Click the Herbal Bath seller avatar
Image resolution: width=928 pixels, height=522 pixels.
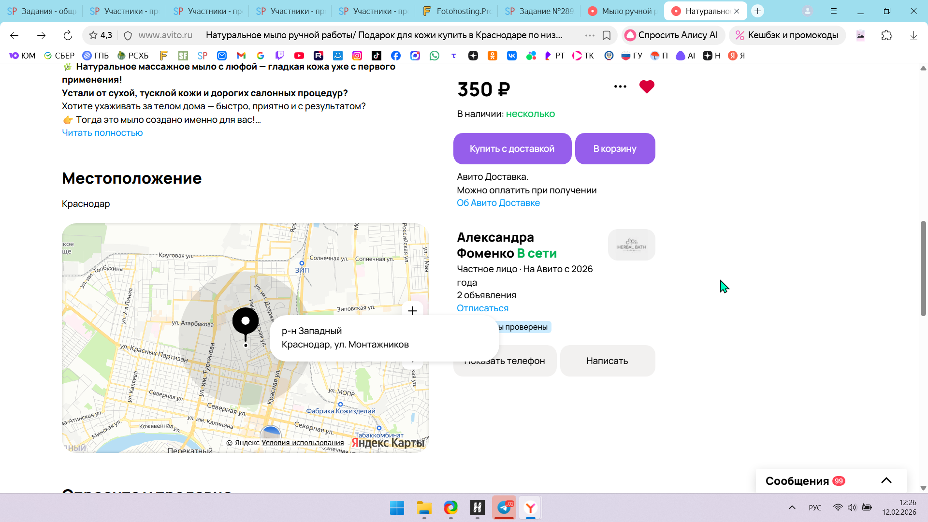pos(631,245)
